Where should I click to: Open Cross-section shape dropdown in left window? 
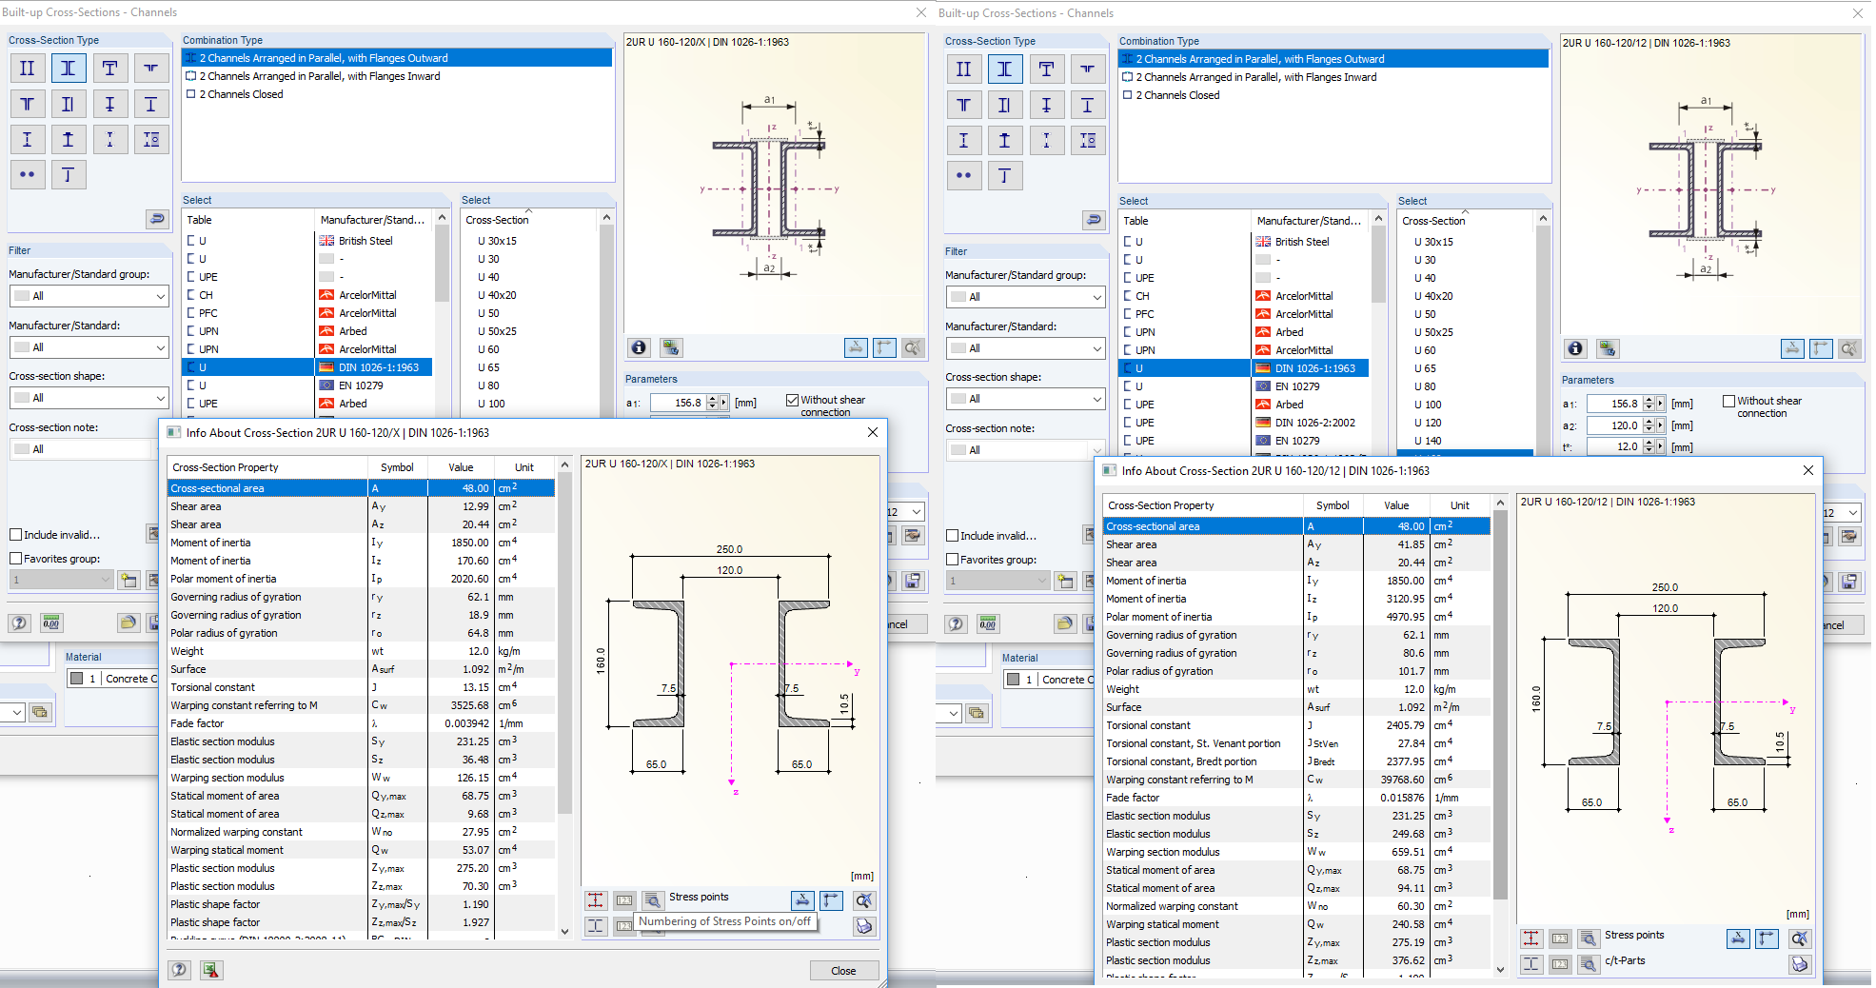click(x=89, y=398)
